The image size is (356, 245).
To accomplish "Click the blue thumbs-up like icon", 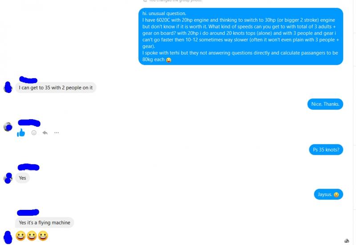I will coord(21,133).
